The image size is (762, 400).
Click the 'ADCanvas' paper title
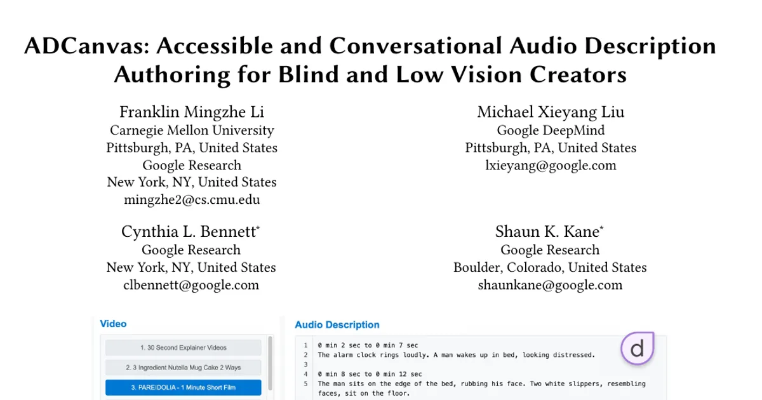(x=370, y=60)
